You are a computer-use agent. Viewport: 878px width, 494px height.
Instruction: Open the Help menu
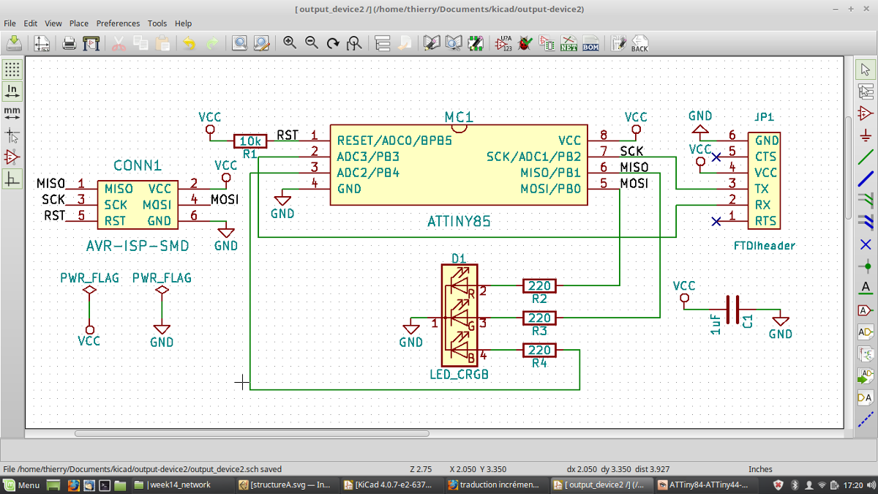pos(183,23)
